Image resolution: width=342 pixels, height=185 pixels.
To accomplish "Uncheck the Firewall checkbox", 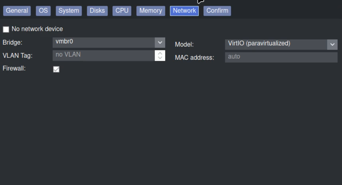I will [x=56, y=69].
